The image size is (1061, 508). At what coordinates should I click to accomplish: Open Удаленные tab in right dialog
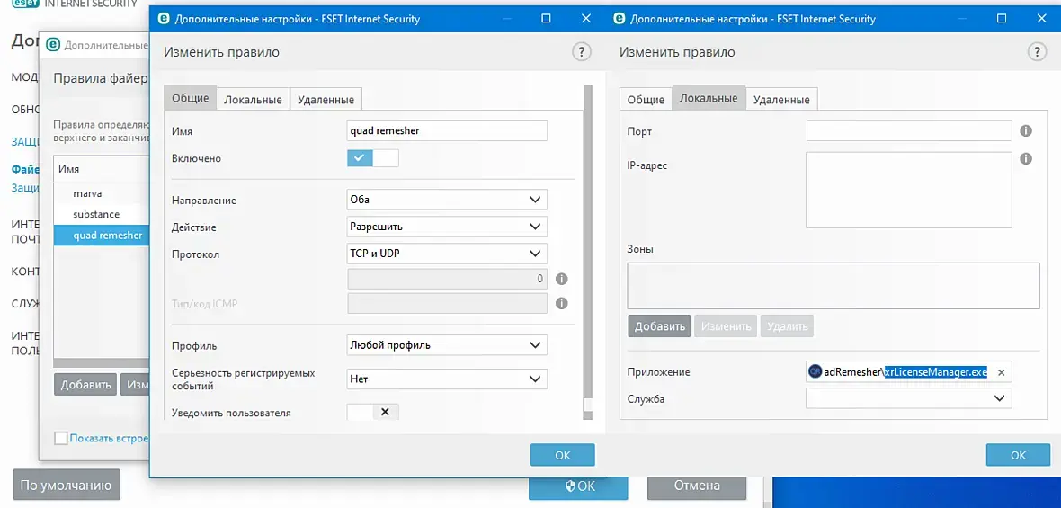pyautogui.click(x=781, y=99)
